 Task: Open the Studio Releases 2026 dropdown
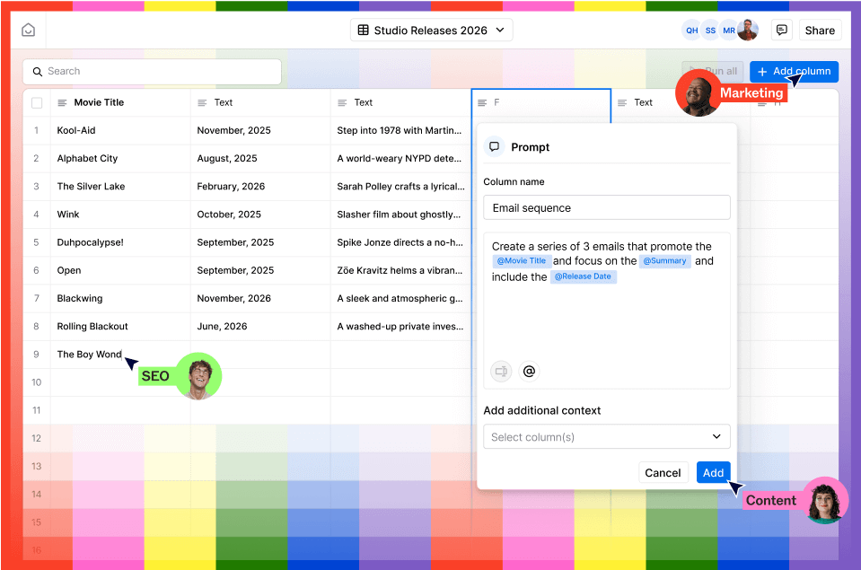[x=432, y=31]
